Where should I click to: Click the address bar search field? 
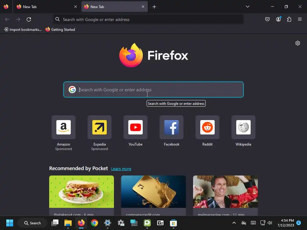click(x=148, y=19)
